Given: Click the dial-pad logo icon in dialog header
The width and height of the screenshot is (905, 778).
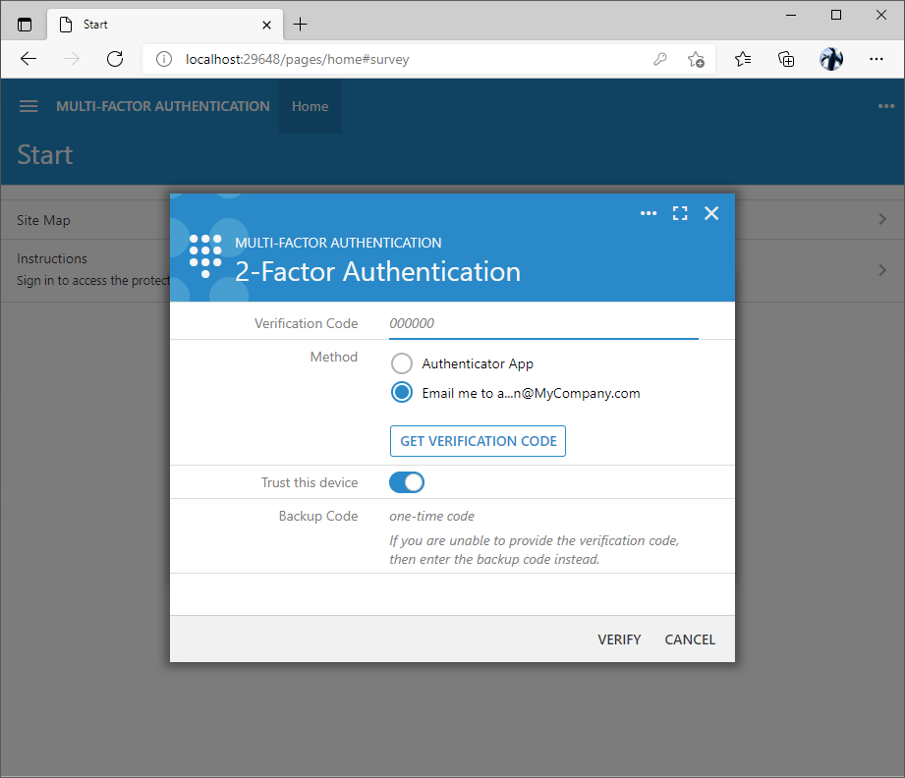Looking at the screenshot, I should (x=205, y=255).
